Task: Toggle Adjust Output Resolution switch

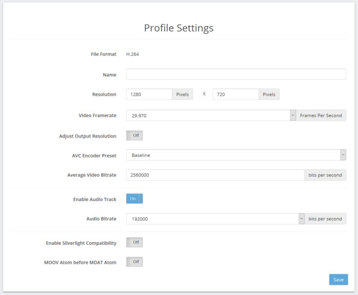Action: click(x=135, y=135)
